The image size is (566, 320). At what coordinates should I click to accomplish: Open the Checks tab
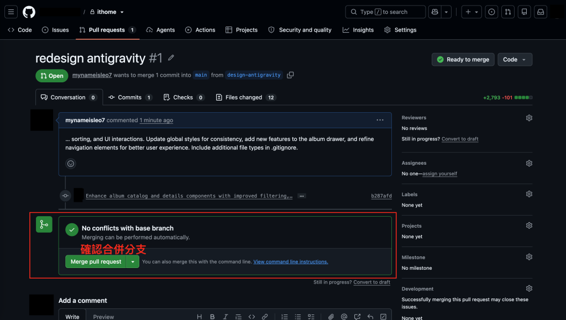[x=184, y=97]
